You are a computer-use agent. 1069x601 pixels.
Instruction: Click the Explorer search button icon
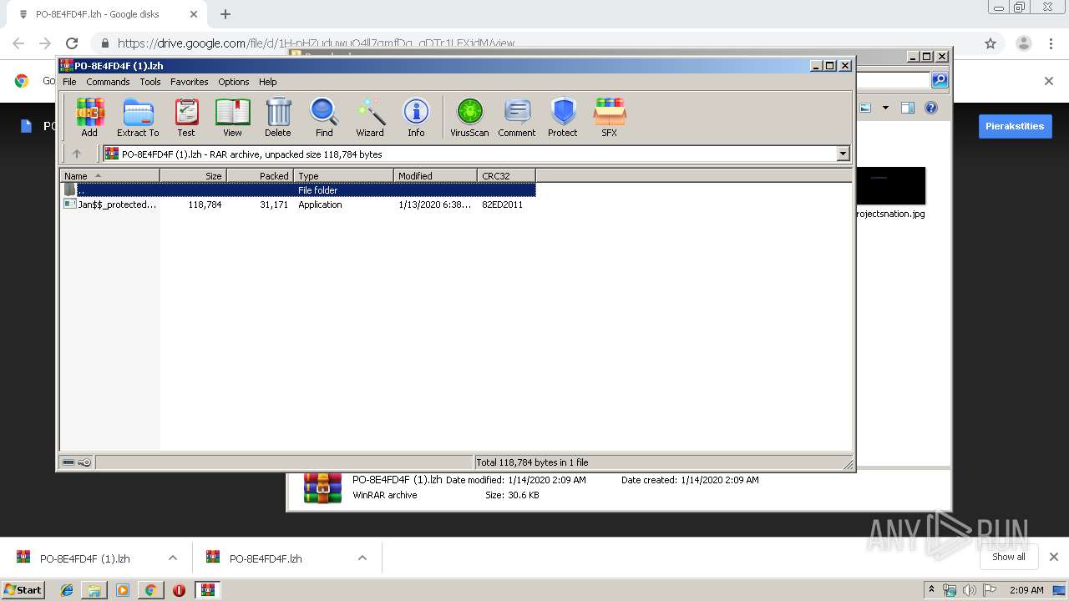click(x=940, y=80)
